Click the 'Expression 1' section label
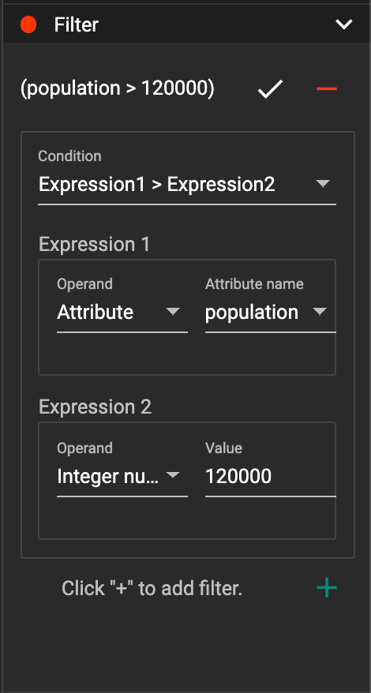 tap(94, 244)
